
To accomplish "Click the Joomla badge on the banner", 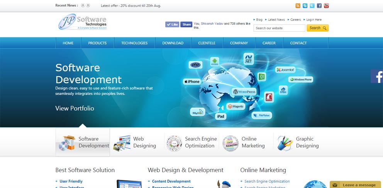I will [x=285, y=70].
